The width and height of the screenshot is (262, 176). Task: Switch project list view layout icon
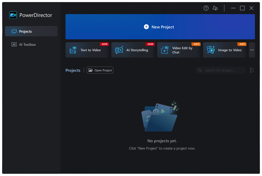pyautogui.click(x=252, y=70)
